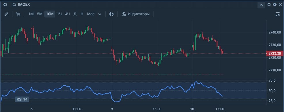The height and width of the screenshot is (112, 284).
Task: Click the 50,0 RSI axis label
Action: (x=272, y=91)
